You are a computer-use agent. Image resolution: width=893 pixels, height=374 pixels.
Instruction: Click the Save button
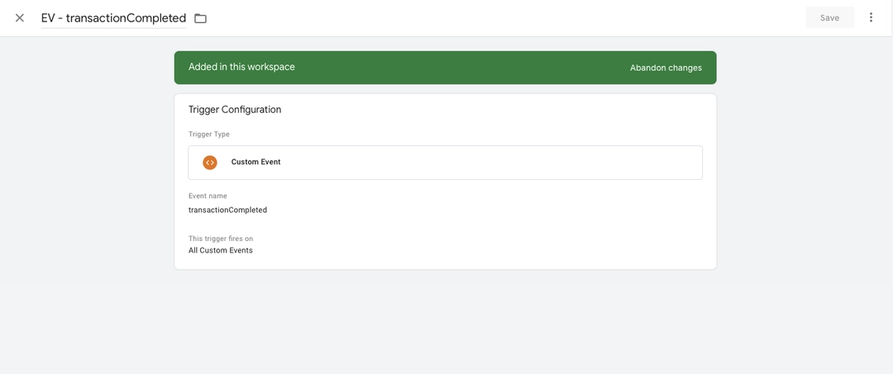pyautogui.click(x=830, y=17)
